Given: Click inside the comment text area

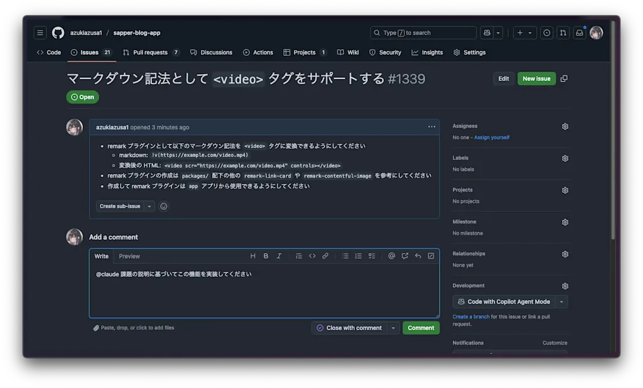Looking at the screenshot, I should tap(264, 291).
